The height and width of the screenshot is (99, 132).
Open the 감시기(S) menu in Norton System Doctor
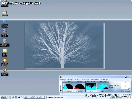pyautogui.click(x=85, y=79)
